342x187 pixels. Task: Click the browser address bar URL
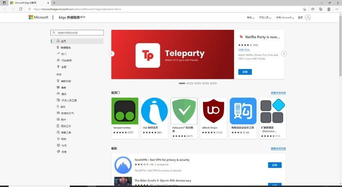tap(77, 9)
